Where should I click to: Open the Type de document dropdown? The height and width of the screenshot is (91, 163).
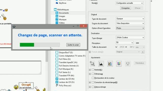(130, 19)
